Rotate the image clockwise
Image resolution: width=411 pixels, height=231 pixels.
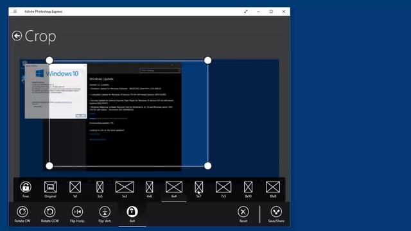(x=22, y=214)
